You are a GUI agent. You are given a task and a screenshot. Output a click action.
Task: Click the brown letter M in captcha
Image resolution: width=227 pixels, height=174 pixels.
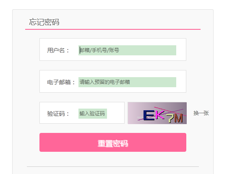pos(178,118)
